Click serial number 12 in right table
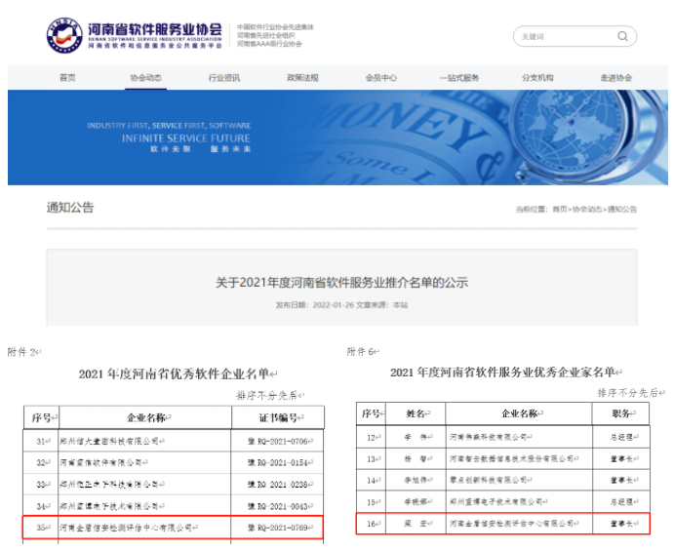674x549 pixels. pos(372,437)
